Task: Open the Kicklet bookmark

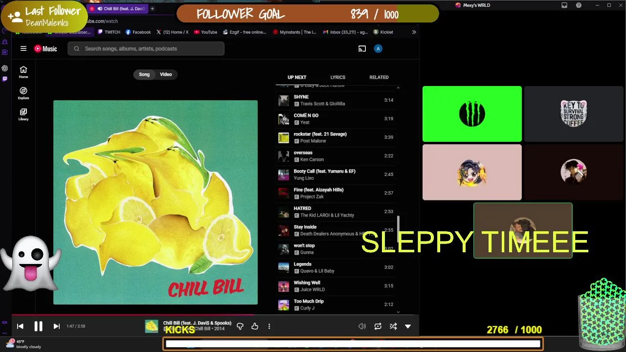Action: [x=383, y=32]
